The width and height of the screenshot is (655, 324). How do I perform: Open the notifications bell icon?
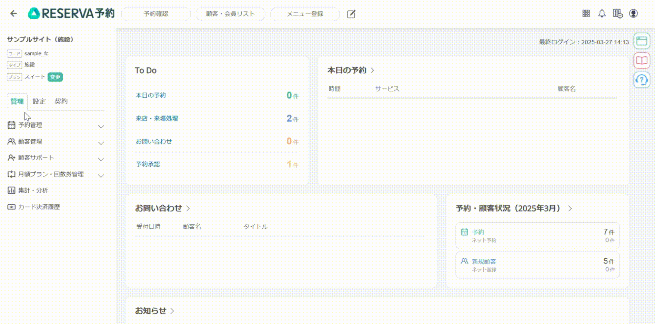pyautogui.click(x=602, y=13)
